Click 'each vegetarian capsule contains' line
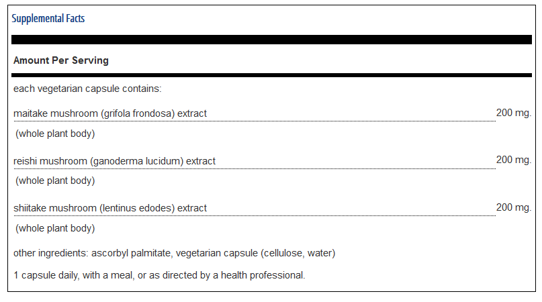 point(87,89)
